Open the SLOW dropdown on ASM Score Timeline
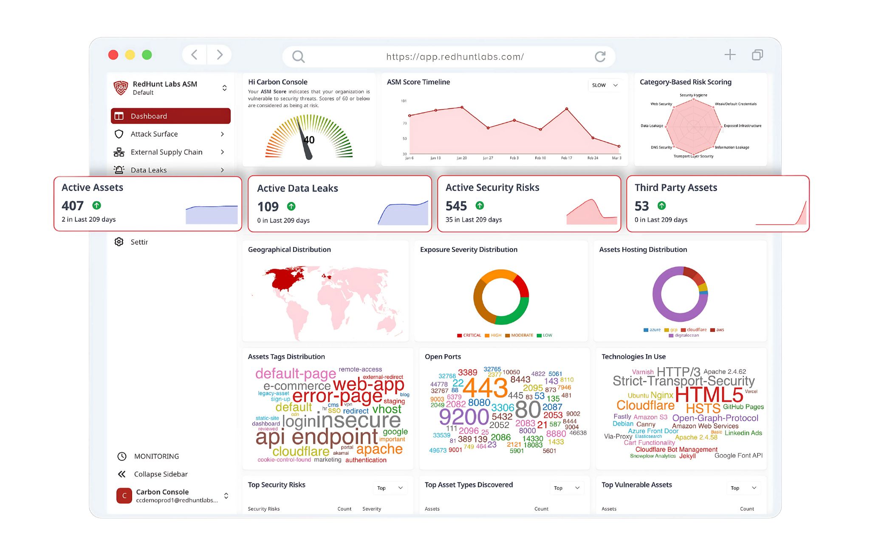This screenshot has height=555, width=870. [x=604, y=85]
